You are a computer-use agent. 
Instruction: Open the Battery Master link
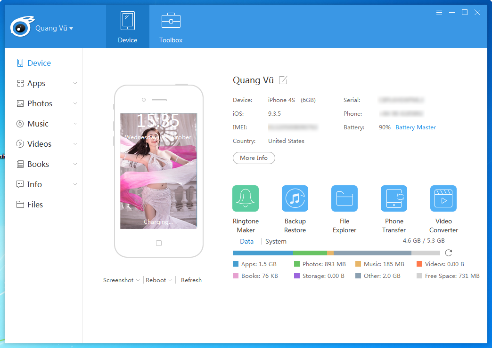[x=416, y=127]
